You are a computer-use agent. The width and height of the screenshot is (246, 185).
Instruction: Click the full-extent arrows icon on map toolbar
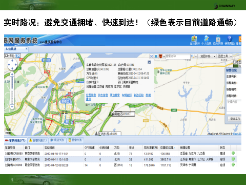151,56
